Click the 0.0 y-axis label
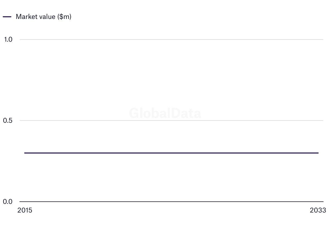330x226 pixels. pos(8,202)
